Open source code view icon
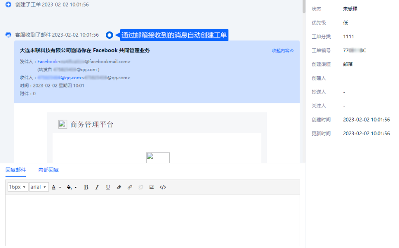Image resolution: width=399 pixels, height=248 pixels. point(163,187)
